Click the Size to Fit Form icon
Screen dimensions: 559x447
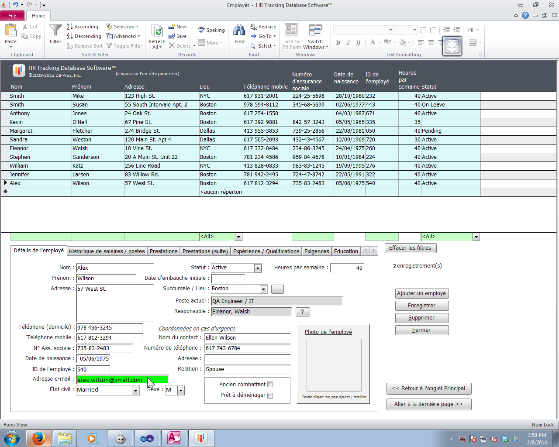coord(291,30)
